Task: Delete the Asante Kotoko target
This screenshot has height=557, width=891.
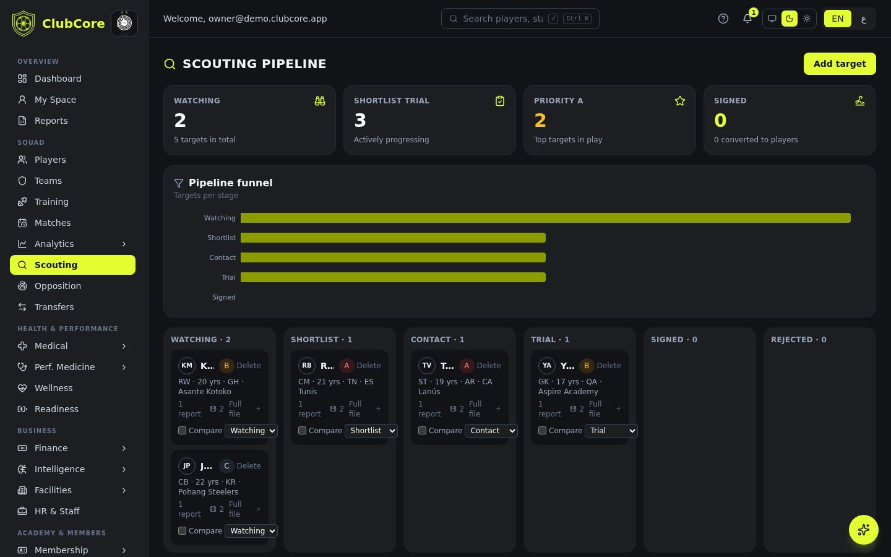Action: click(x=249, y=366)
